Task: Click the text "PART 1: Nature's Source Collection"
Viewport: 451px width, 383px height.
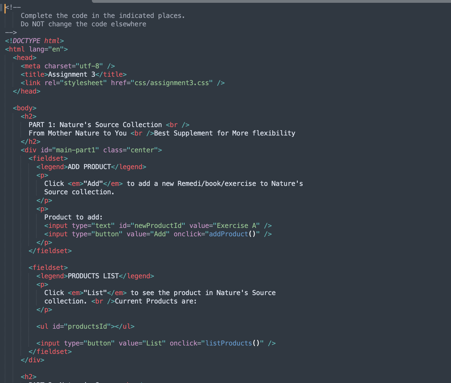Action: coord(95,125)
